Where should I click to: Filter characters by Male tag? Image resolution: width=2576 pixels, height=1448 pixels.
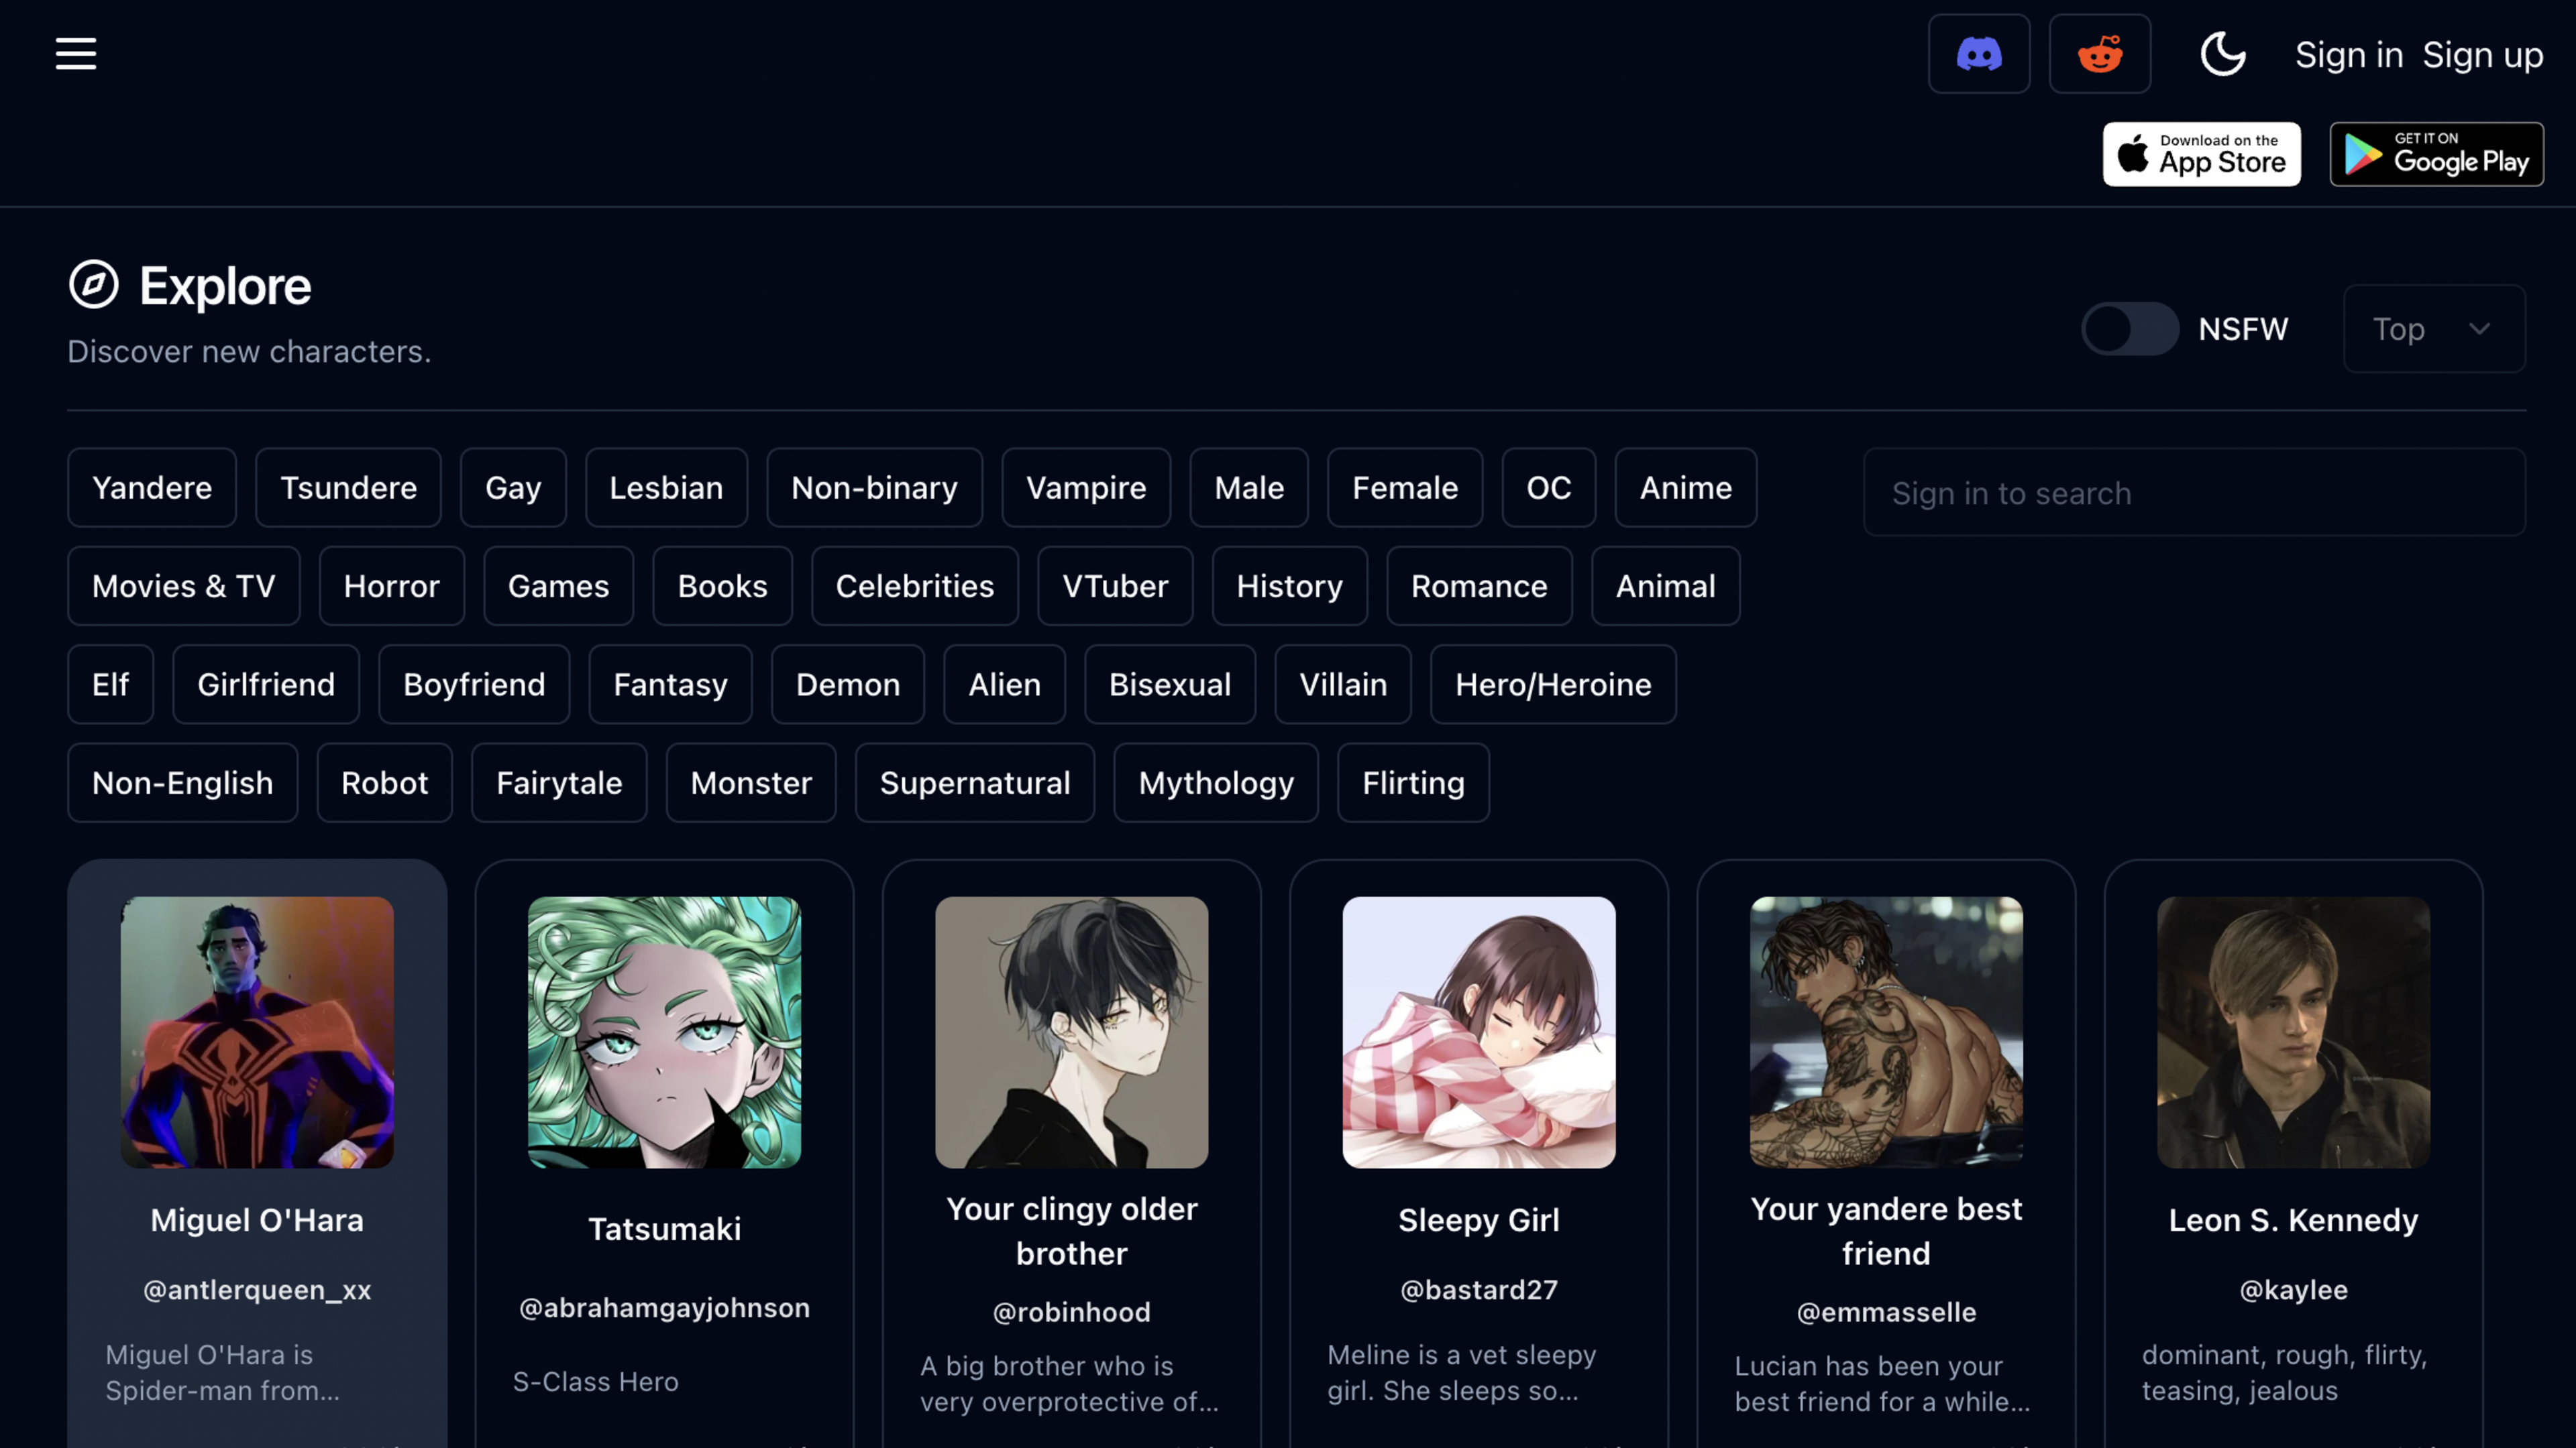coord(1249,487)
